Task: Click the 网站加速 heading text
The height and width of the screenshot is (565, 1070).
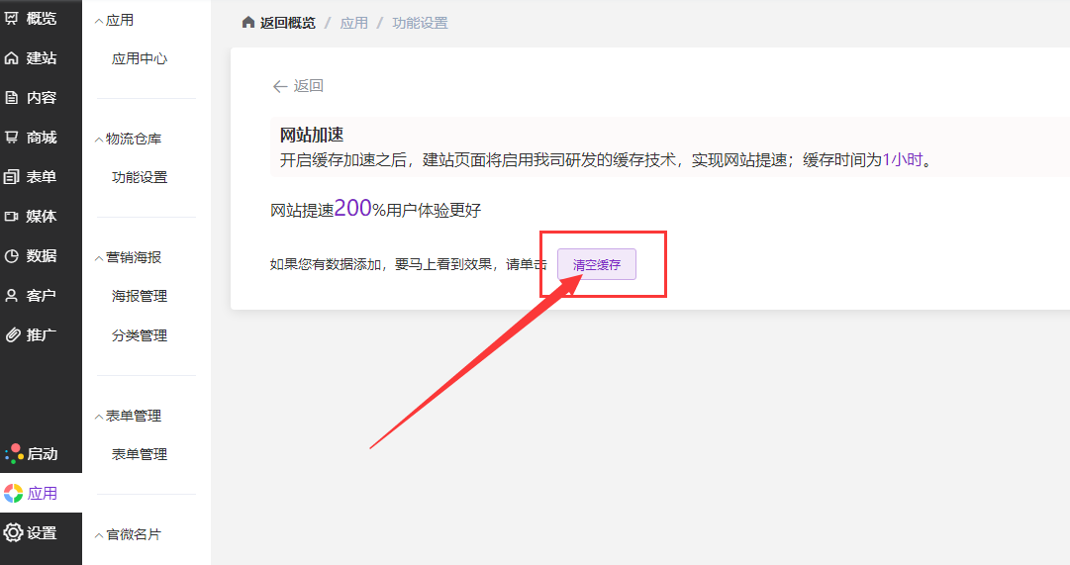Action: [x=312, y=136]
